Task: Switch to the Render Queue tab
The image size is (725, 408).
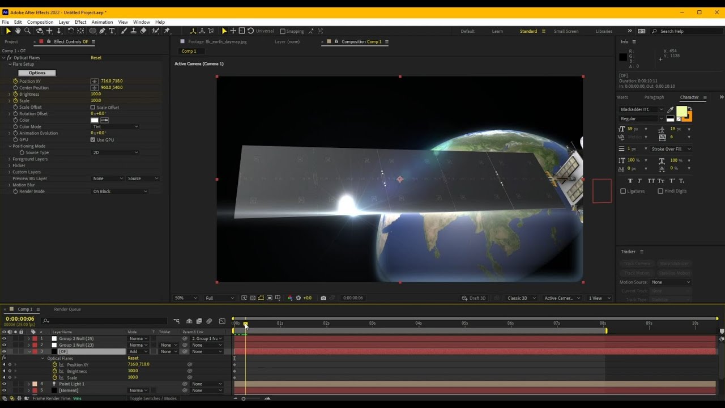Action: point(67,309)
